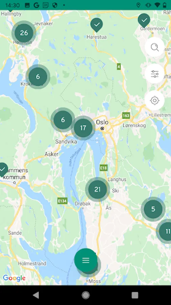Tap the Android recent apps square
Image resolution: width=171 pixels, height=305 pixels.
135,295
